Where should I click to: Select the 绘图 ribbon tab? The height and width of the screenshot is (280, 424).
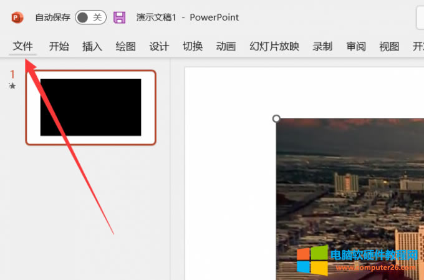[125, 46]
